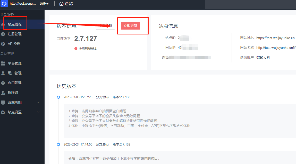
Task: Click the cube icon for 应用管理
Action: pos(3,83)
